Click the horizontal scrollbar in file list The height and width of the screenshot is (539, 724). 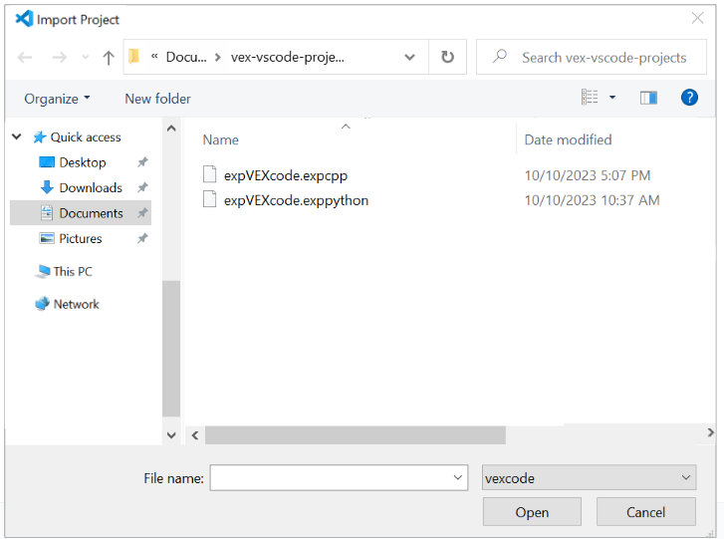(355, 435)
